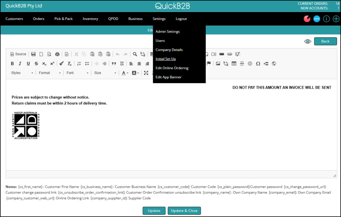Open the Inventory menu

click(90, 19)
